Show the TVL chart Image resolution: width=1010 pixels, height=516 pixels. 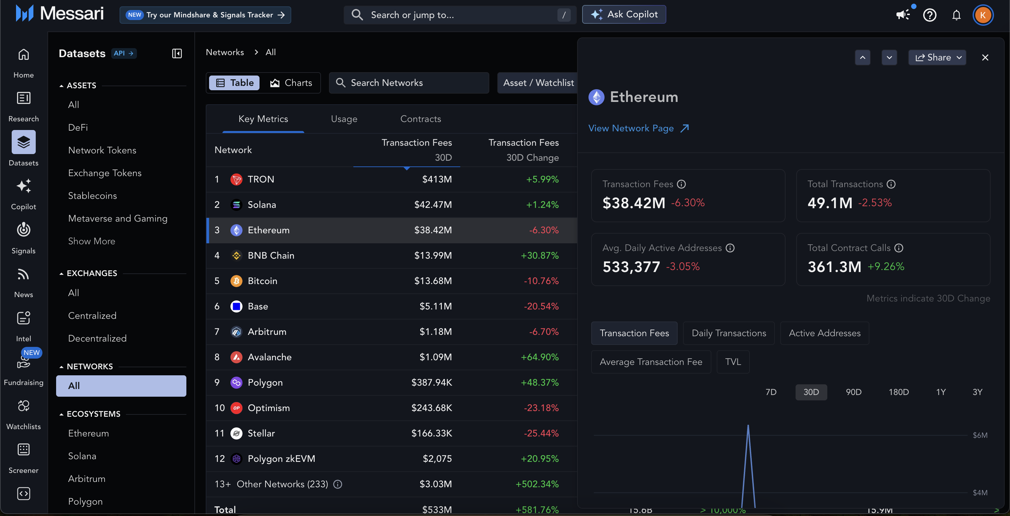coord(733,362)
